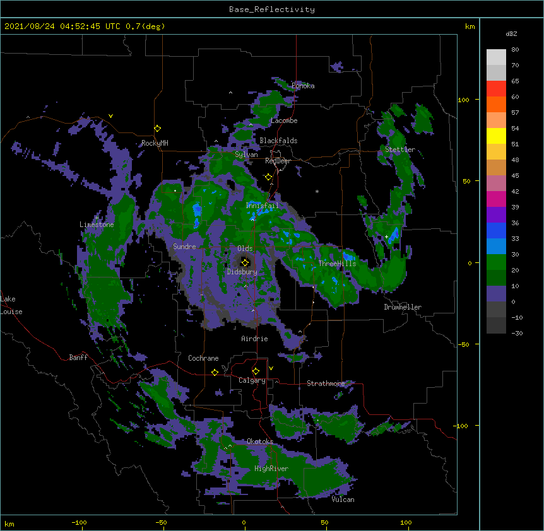This screenshot has height=531, width=544.
Task: Click the Ponoka city label
Action: tap(303, 86)
